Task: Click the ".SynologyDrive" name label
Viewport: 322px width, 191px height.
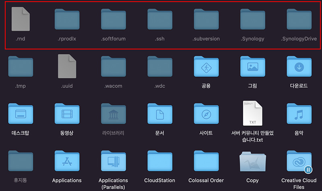Action: click(299, 39)
